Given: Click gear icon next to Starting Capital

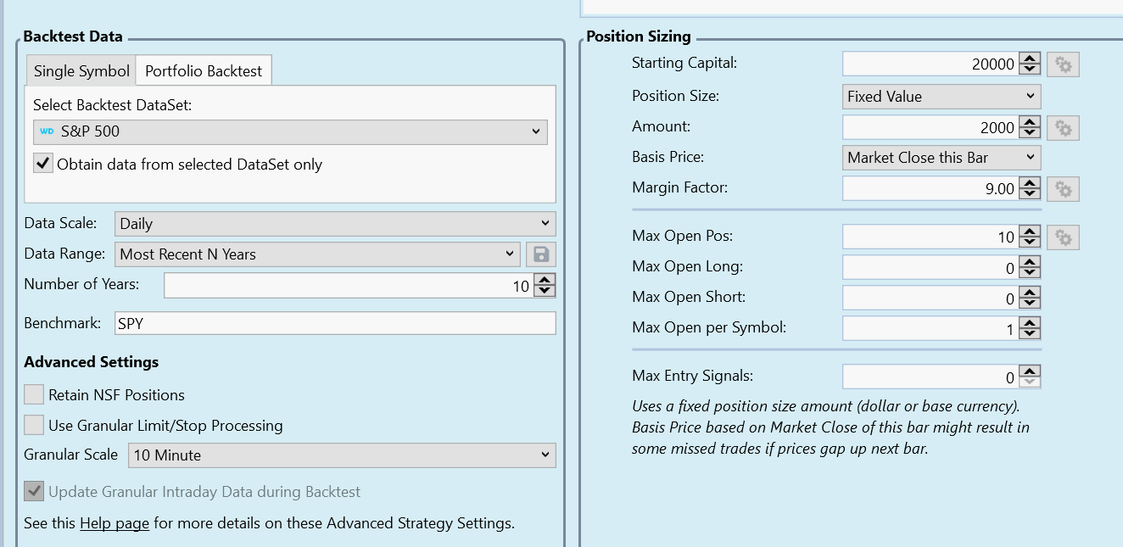Looking at the screenshot, I should point(1063,64).
